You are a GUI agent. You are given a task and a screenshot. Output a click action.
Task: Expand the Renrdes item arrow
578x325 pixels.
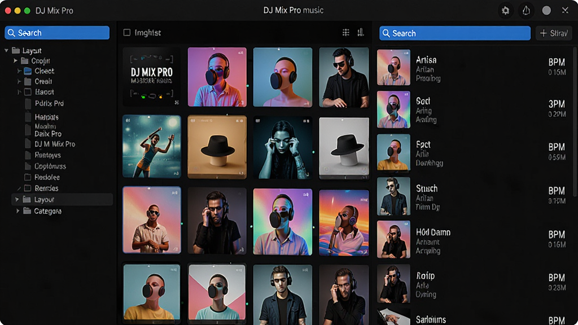(19, 188)
